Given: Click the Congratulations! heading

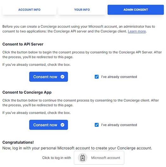Looking at the screenshot, I should 18,142.
